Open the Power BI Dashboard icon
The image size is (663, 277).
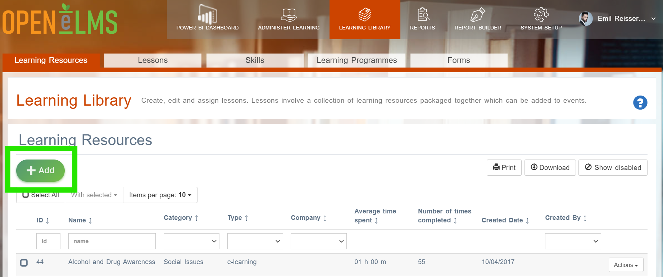click(208, 14)
